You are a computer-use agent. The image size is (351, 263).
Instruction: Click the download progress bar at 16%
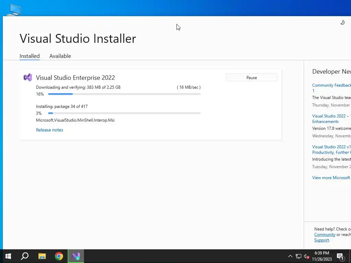click(124, 94)
